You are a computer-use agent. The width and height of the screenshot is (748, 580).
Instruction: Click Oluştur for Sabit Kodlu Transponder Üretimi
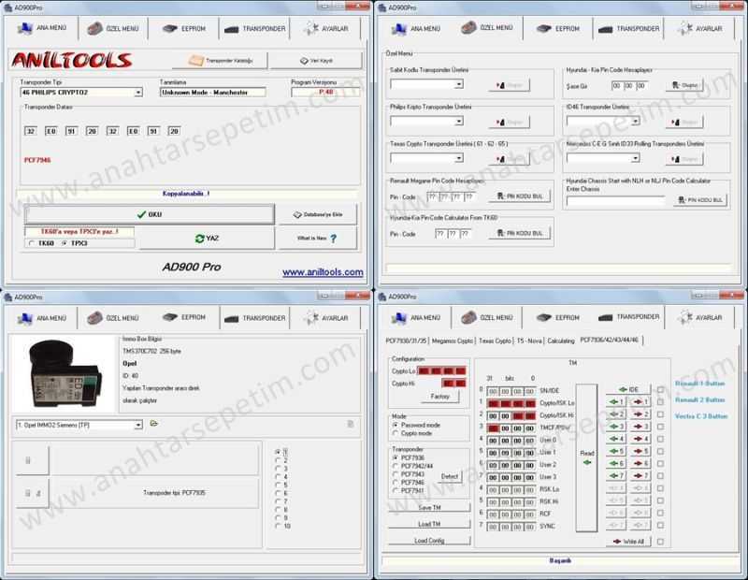(x=509, y=85)
